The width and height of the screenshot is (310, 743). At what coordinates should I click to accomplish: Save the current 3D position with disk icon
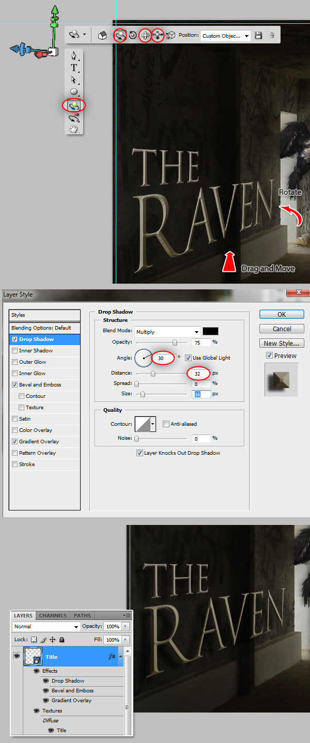pyautogui.click(x=259, y=35)
